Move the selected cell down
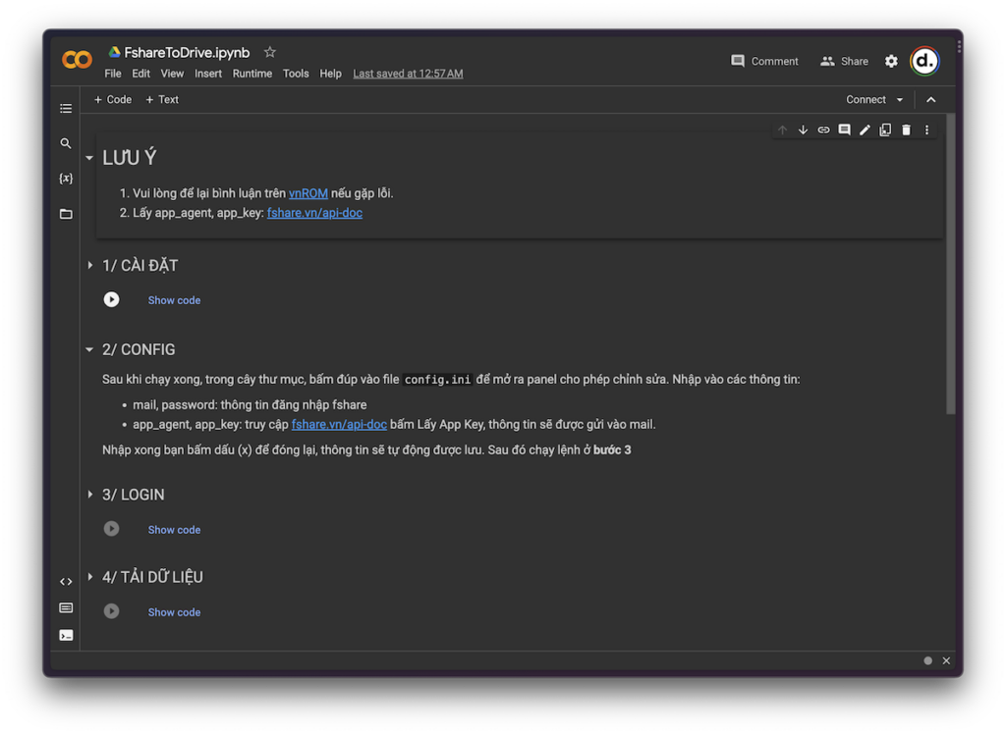 803,131
